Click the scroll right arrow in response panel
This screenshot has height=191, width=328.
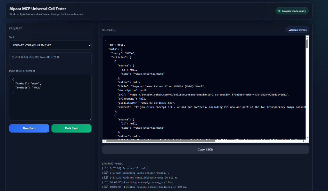304,141
